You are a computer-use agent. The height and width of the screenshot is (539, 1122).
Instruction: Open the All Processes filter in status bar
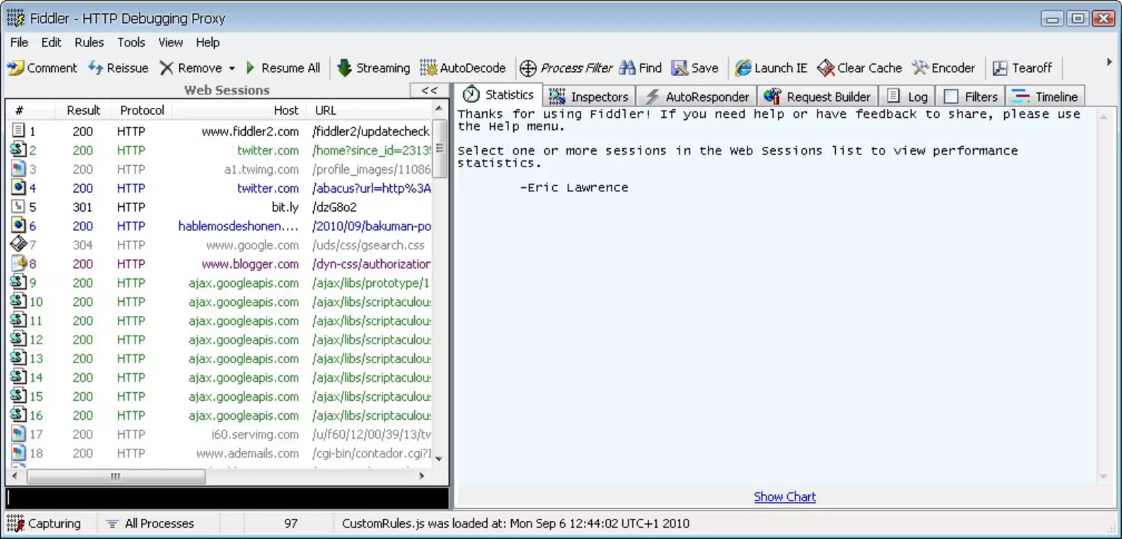(x=150, y=524)
